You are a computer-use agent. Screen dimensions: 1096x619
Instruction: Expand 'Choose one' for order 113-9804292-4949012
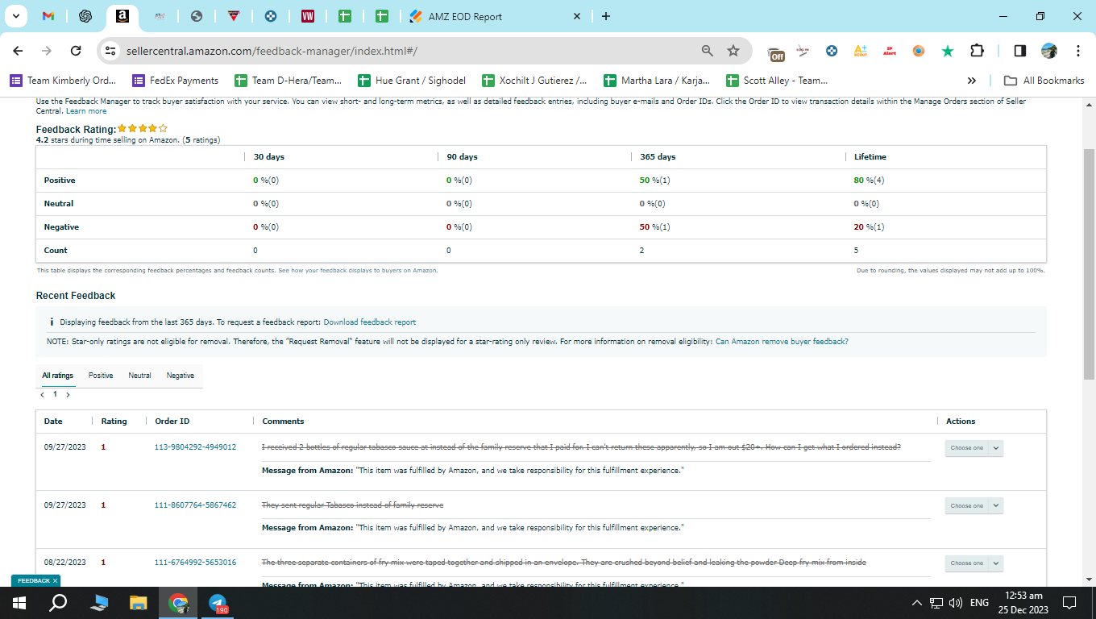click(974, 448)
